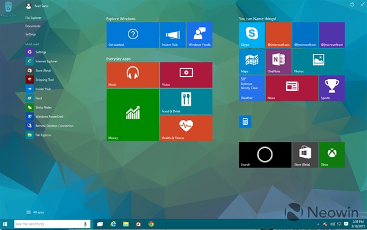Launch the Windows Feedback tile

point(199,35)
